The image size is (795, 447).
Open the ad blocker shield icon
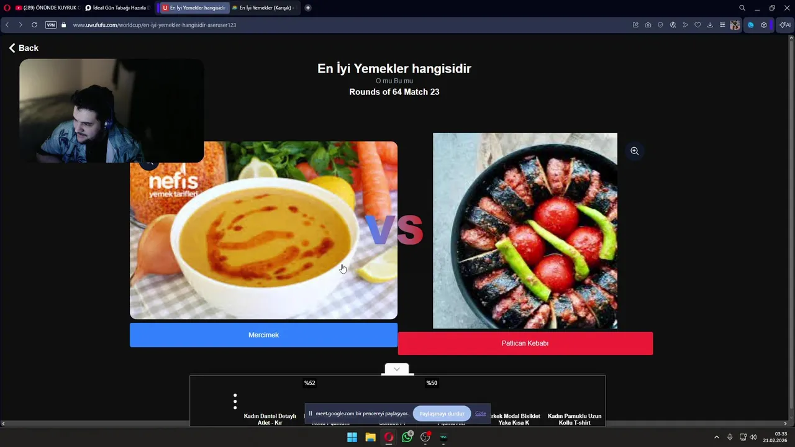click(660, 25)
